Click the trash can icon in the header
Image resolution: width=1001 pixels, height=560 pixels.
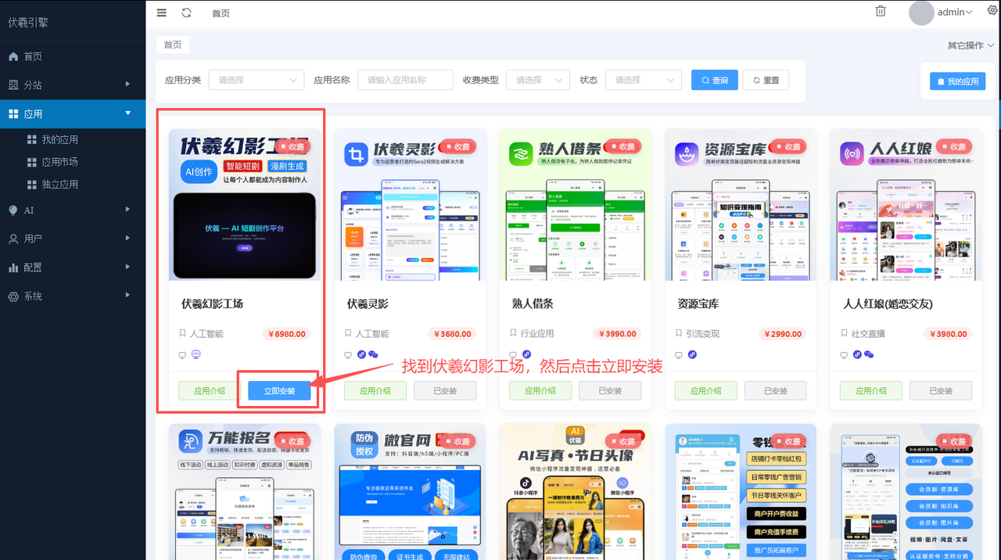(881, 12)
